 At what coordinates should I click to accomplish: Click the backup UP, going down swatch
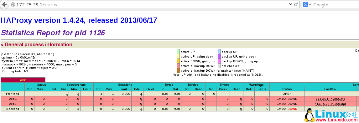coord(219,56)
